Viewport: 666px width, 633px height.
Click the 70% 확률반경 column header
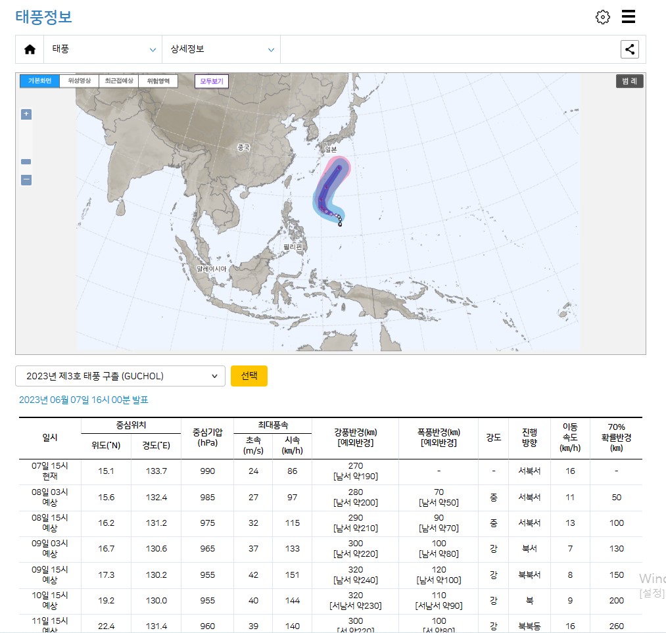(616, 438)
